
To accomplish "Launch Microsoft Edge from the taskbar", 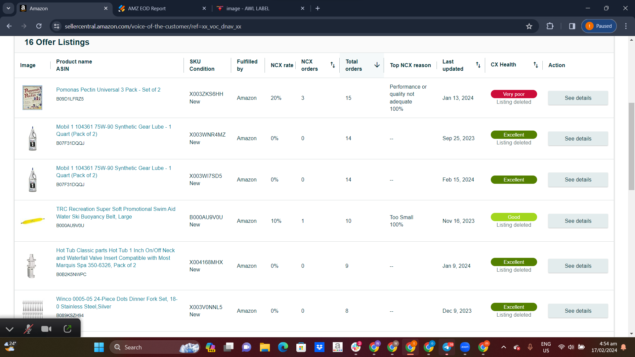I will pyautogui.click(x=283, y=347).
